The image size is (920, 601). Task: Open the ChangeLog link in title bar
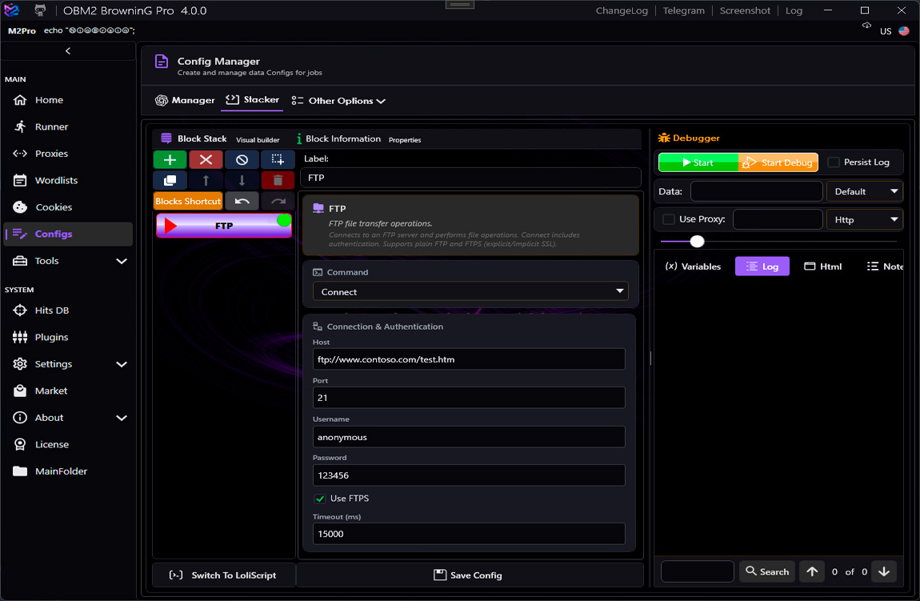pos(622,10)
